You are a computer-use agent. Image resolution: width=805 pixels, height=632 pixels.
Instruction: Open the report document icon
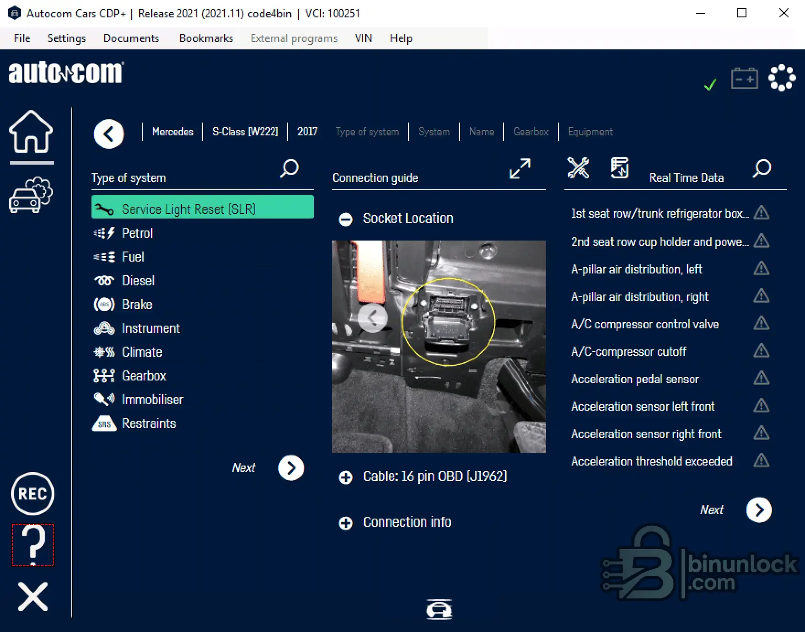pyautogui.click(x=620, y=168)
